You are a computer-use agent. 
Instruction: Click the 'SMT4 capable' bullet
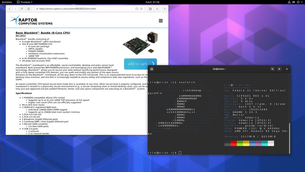click(36, 49)
